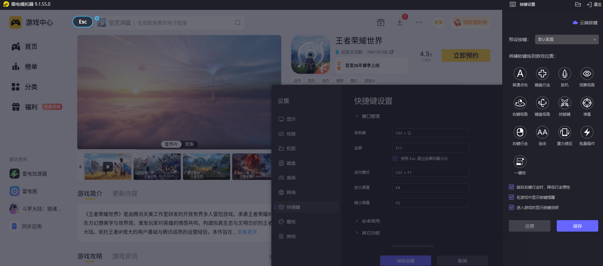
Task: Toggle 鼠标右键行走时 降低行走惯性 checkbox
Action: (x=511, y=187)
